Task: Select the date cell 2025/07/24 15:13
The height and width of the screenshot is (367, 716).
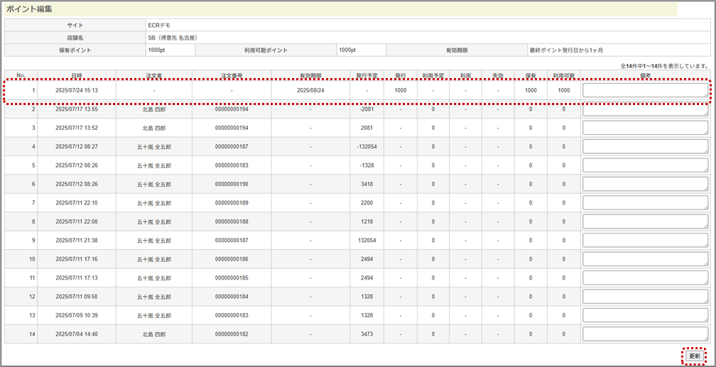Action: click(77, 91)
